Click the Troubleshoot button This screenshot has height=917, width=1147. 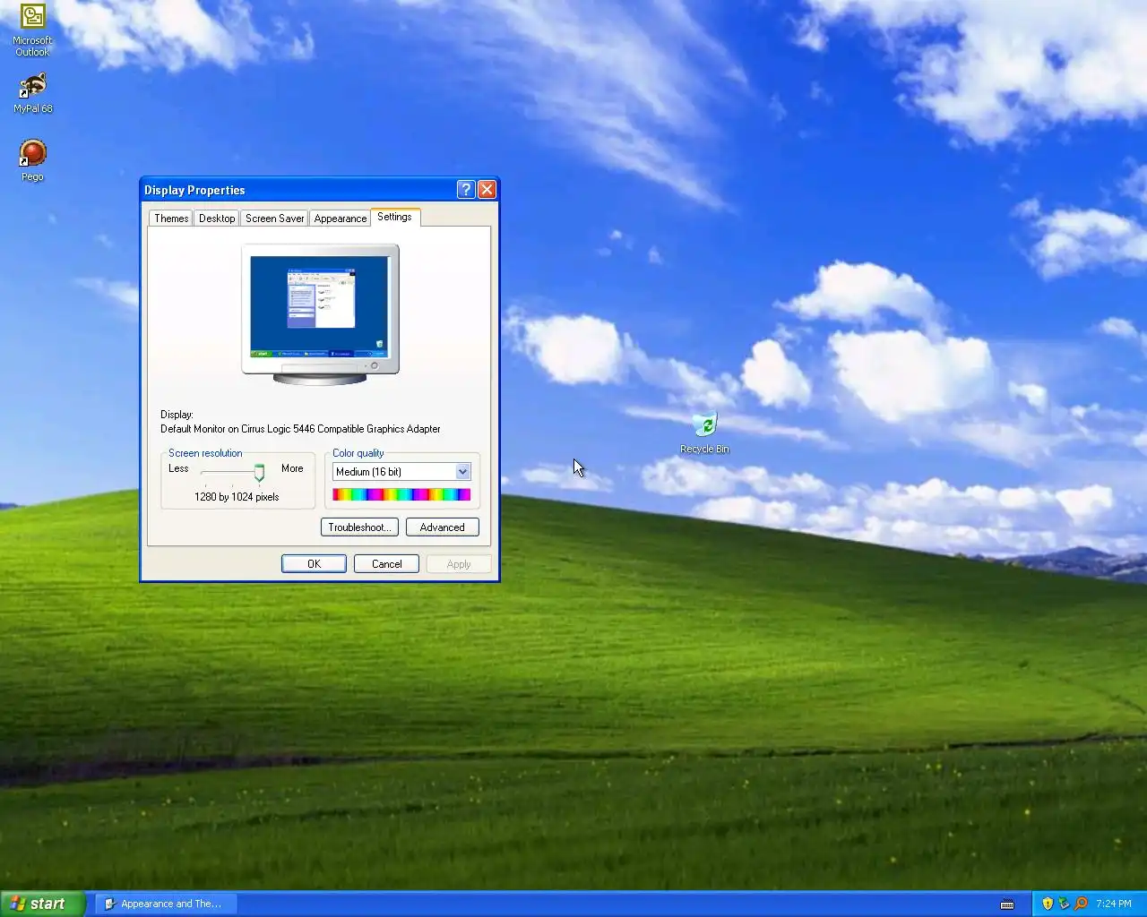[359, 527]
